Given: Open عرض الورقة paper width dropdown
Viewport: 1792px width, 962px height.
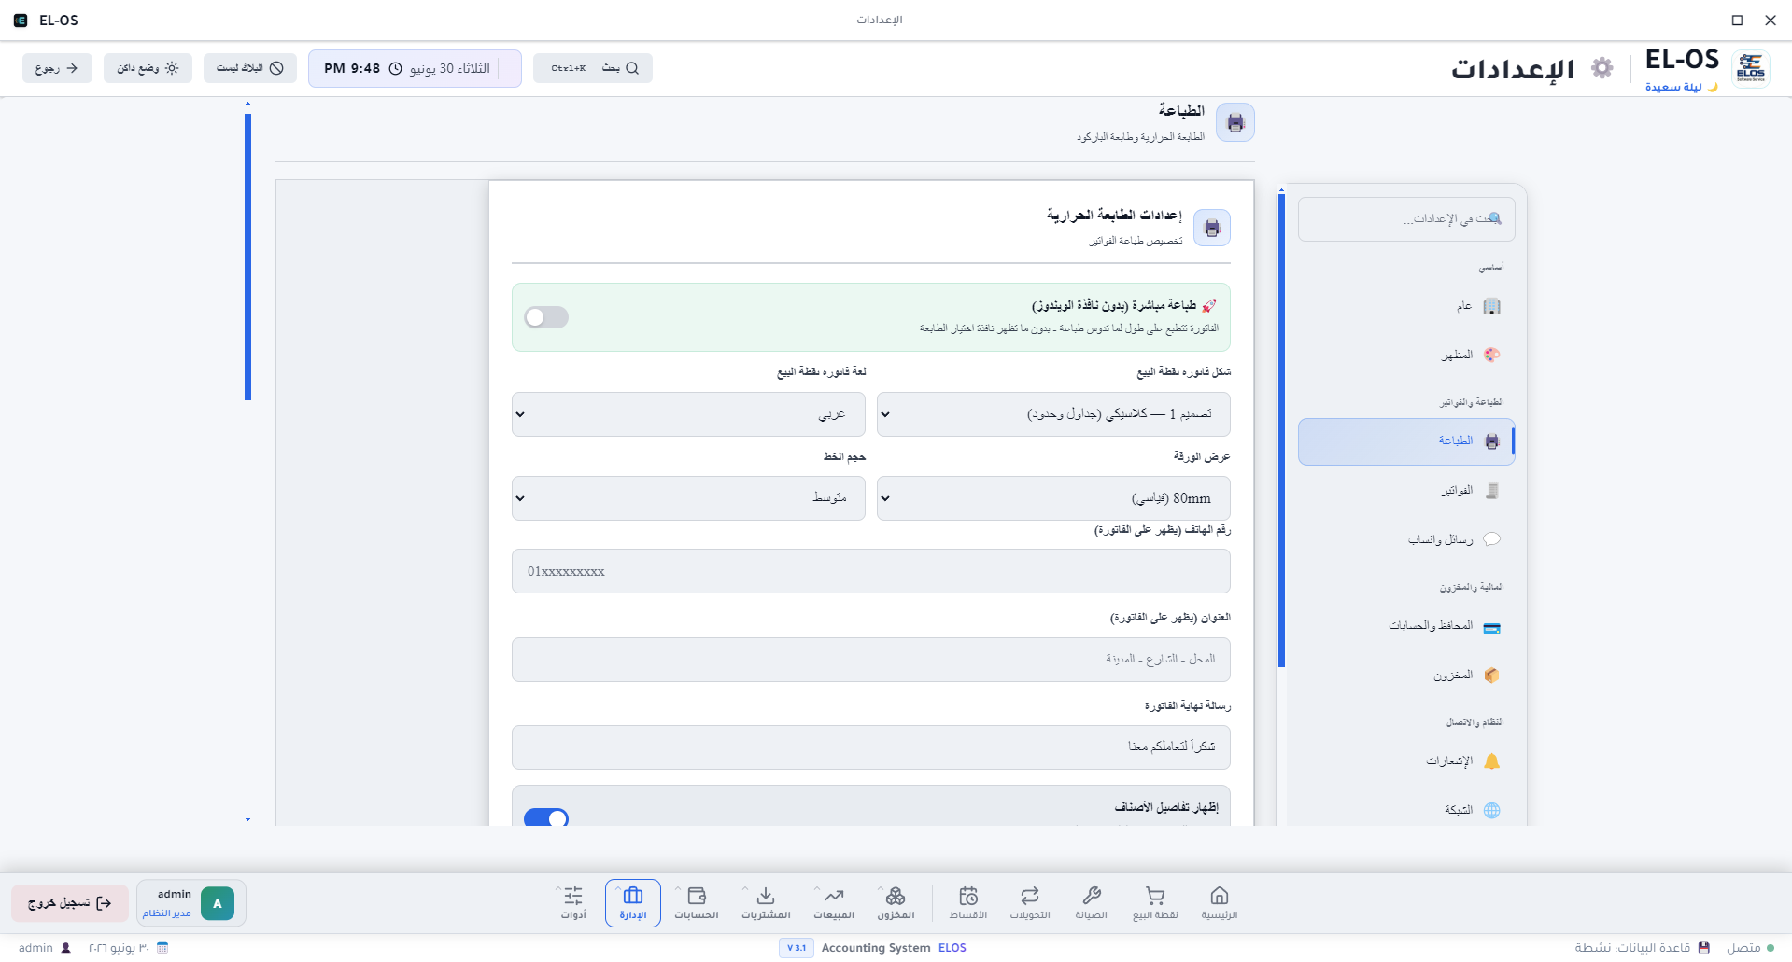Looking at the screenshot, I should [1053, 498].
